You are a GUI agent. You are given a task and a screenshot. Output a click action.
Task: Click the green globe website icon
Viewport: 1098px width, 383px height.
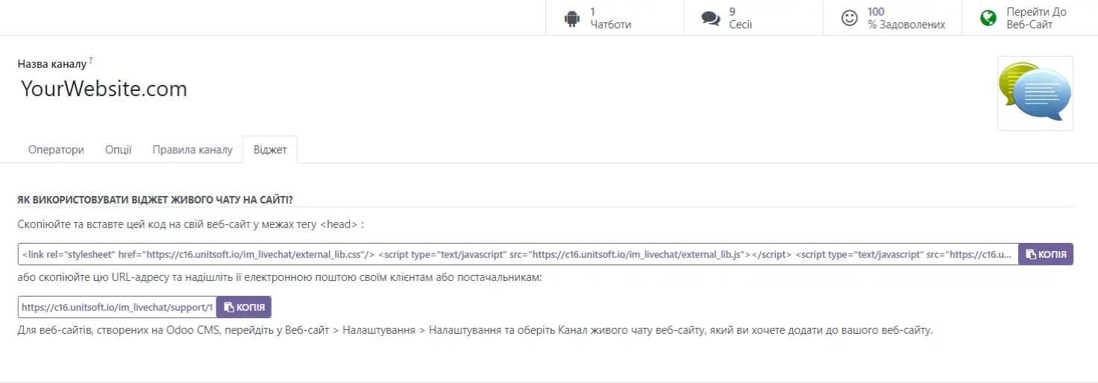click(988, 18)
